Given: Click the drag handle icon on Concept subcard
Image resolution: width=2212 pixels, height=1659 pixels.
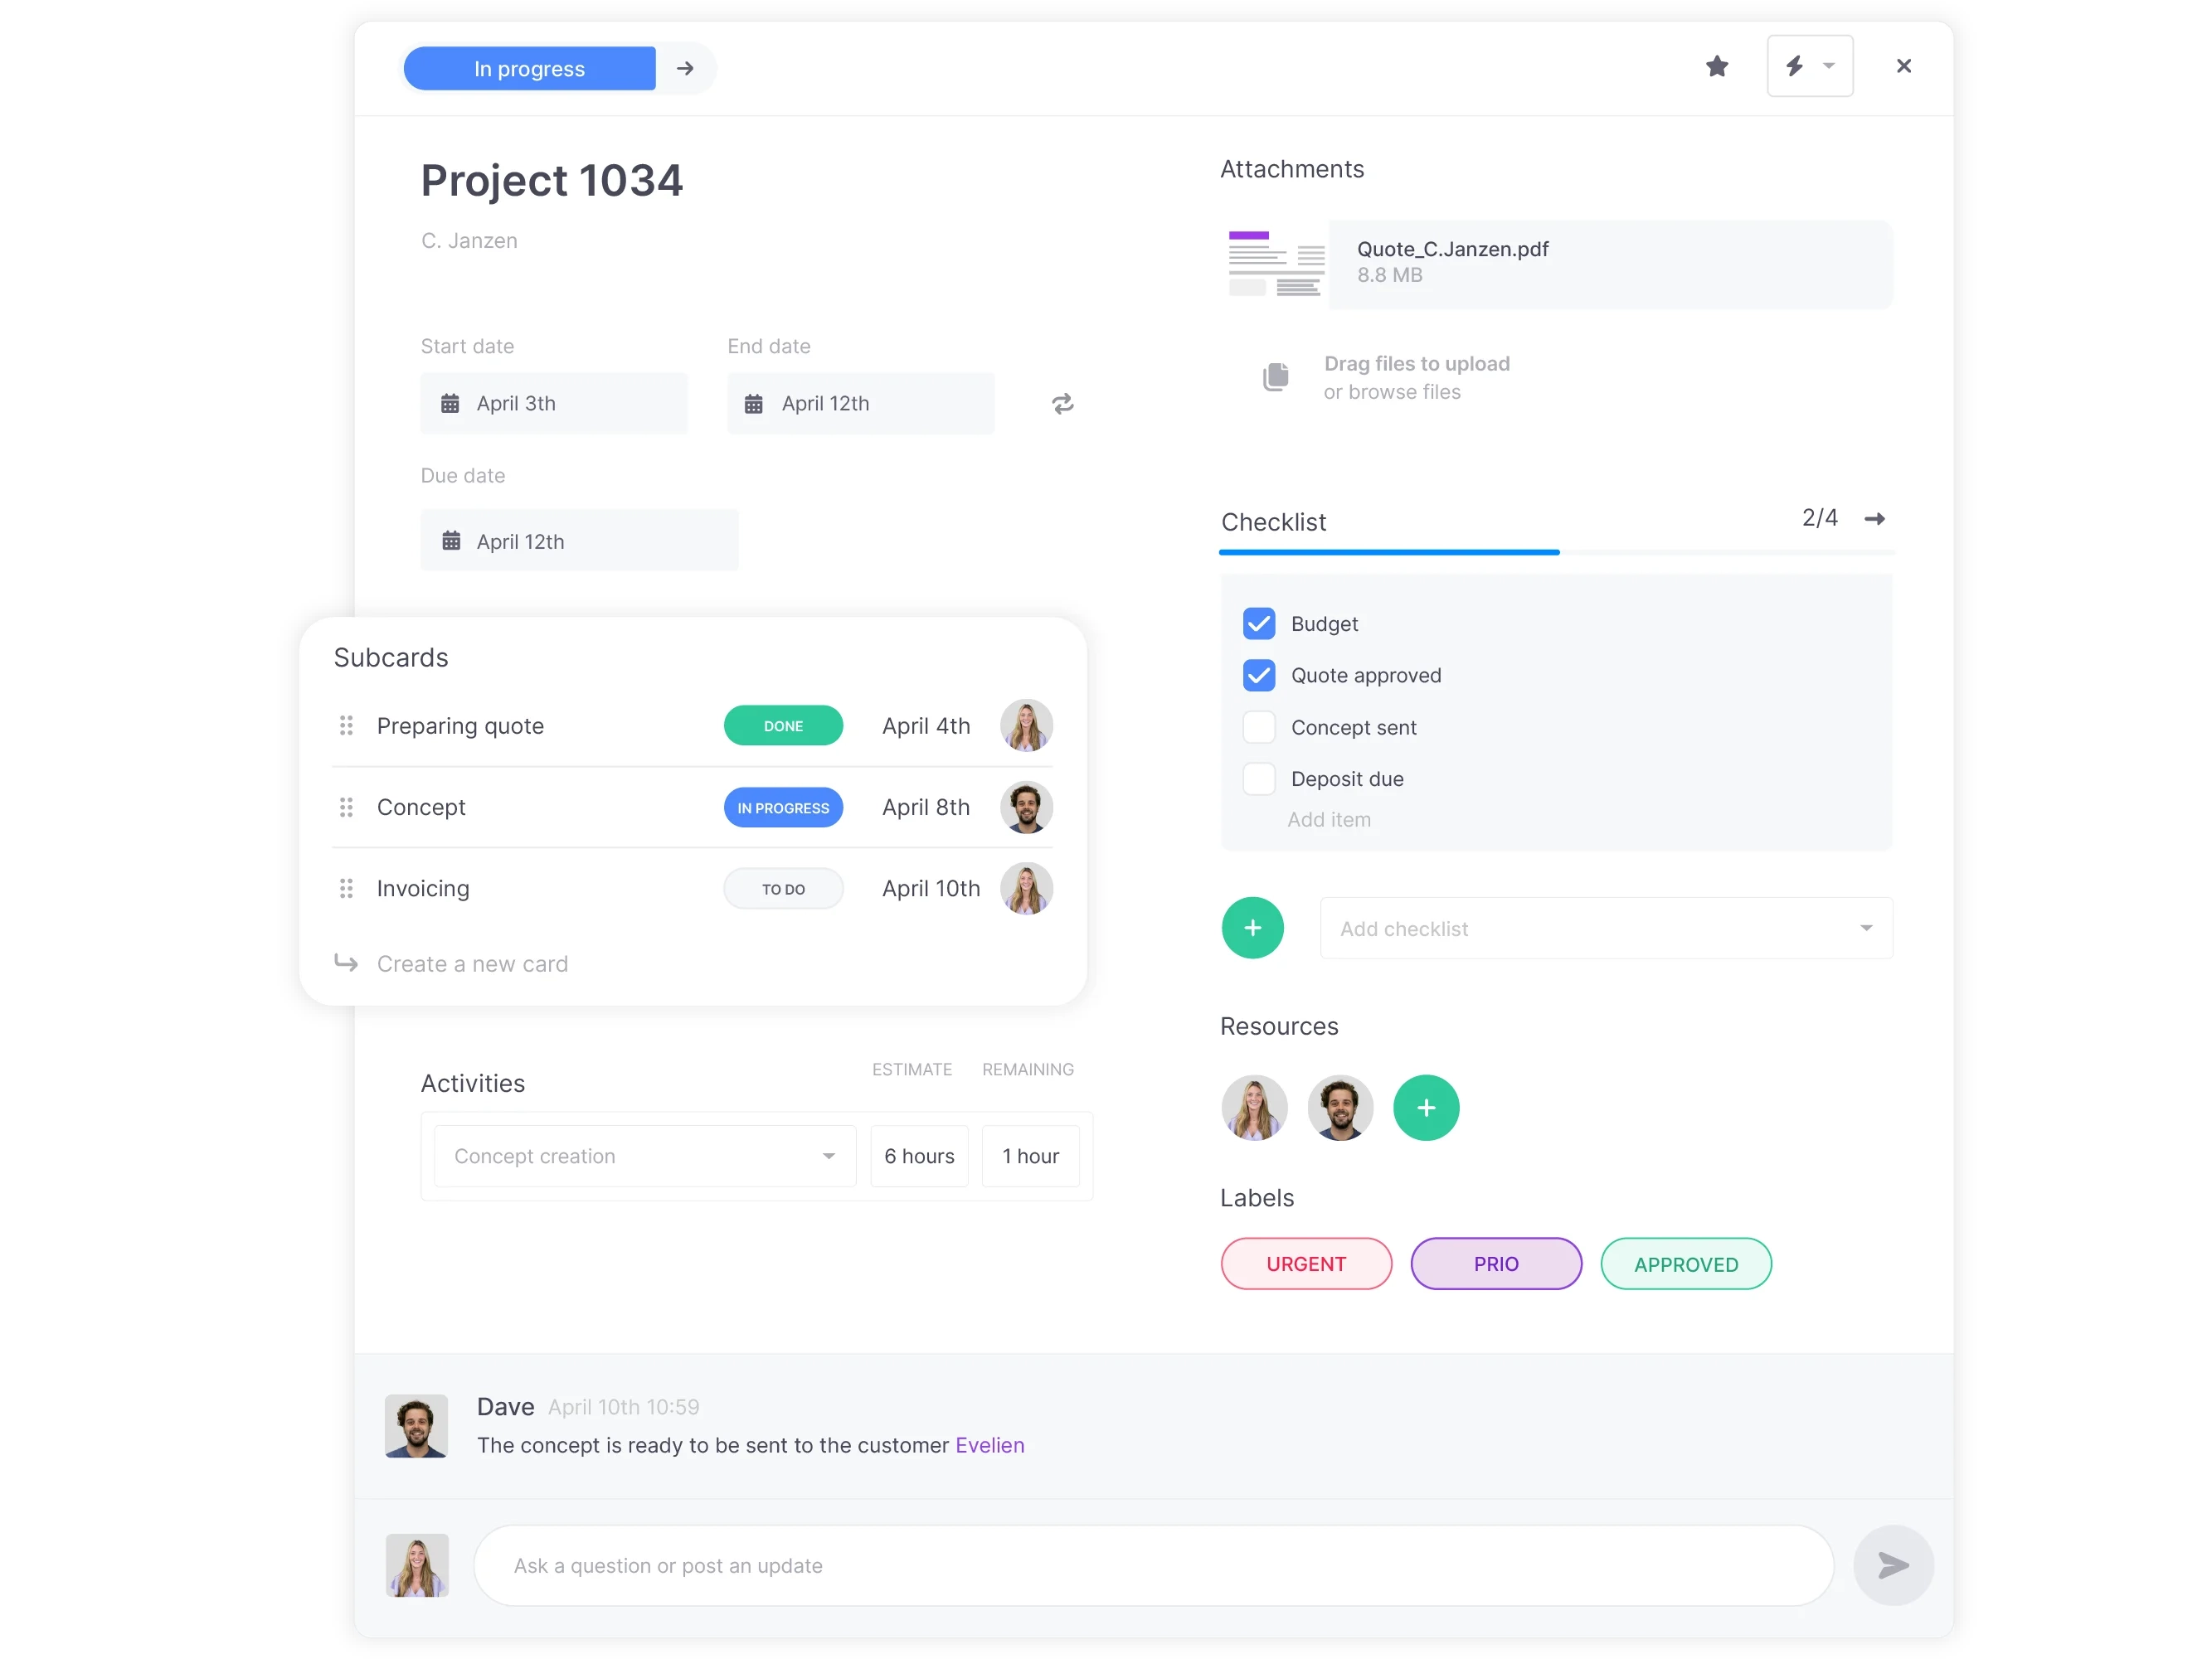Looking at the screenshot, I should [x=347, y=807].
